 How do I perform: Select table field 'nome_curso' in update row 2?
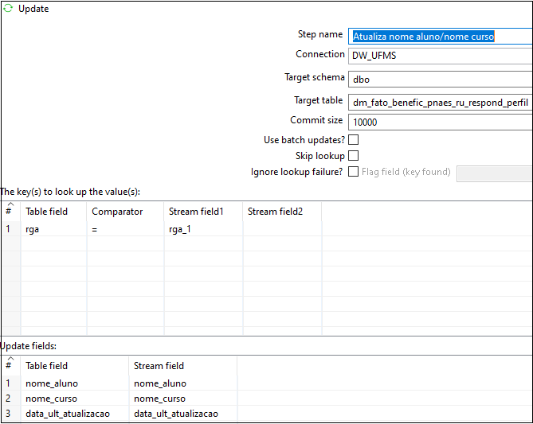point(75,399)
